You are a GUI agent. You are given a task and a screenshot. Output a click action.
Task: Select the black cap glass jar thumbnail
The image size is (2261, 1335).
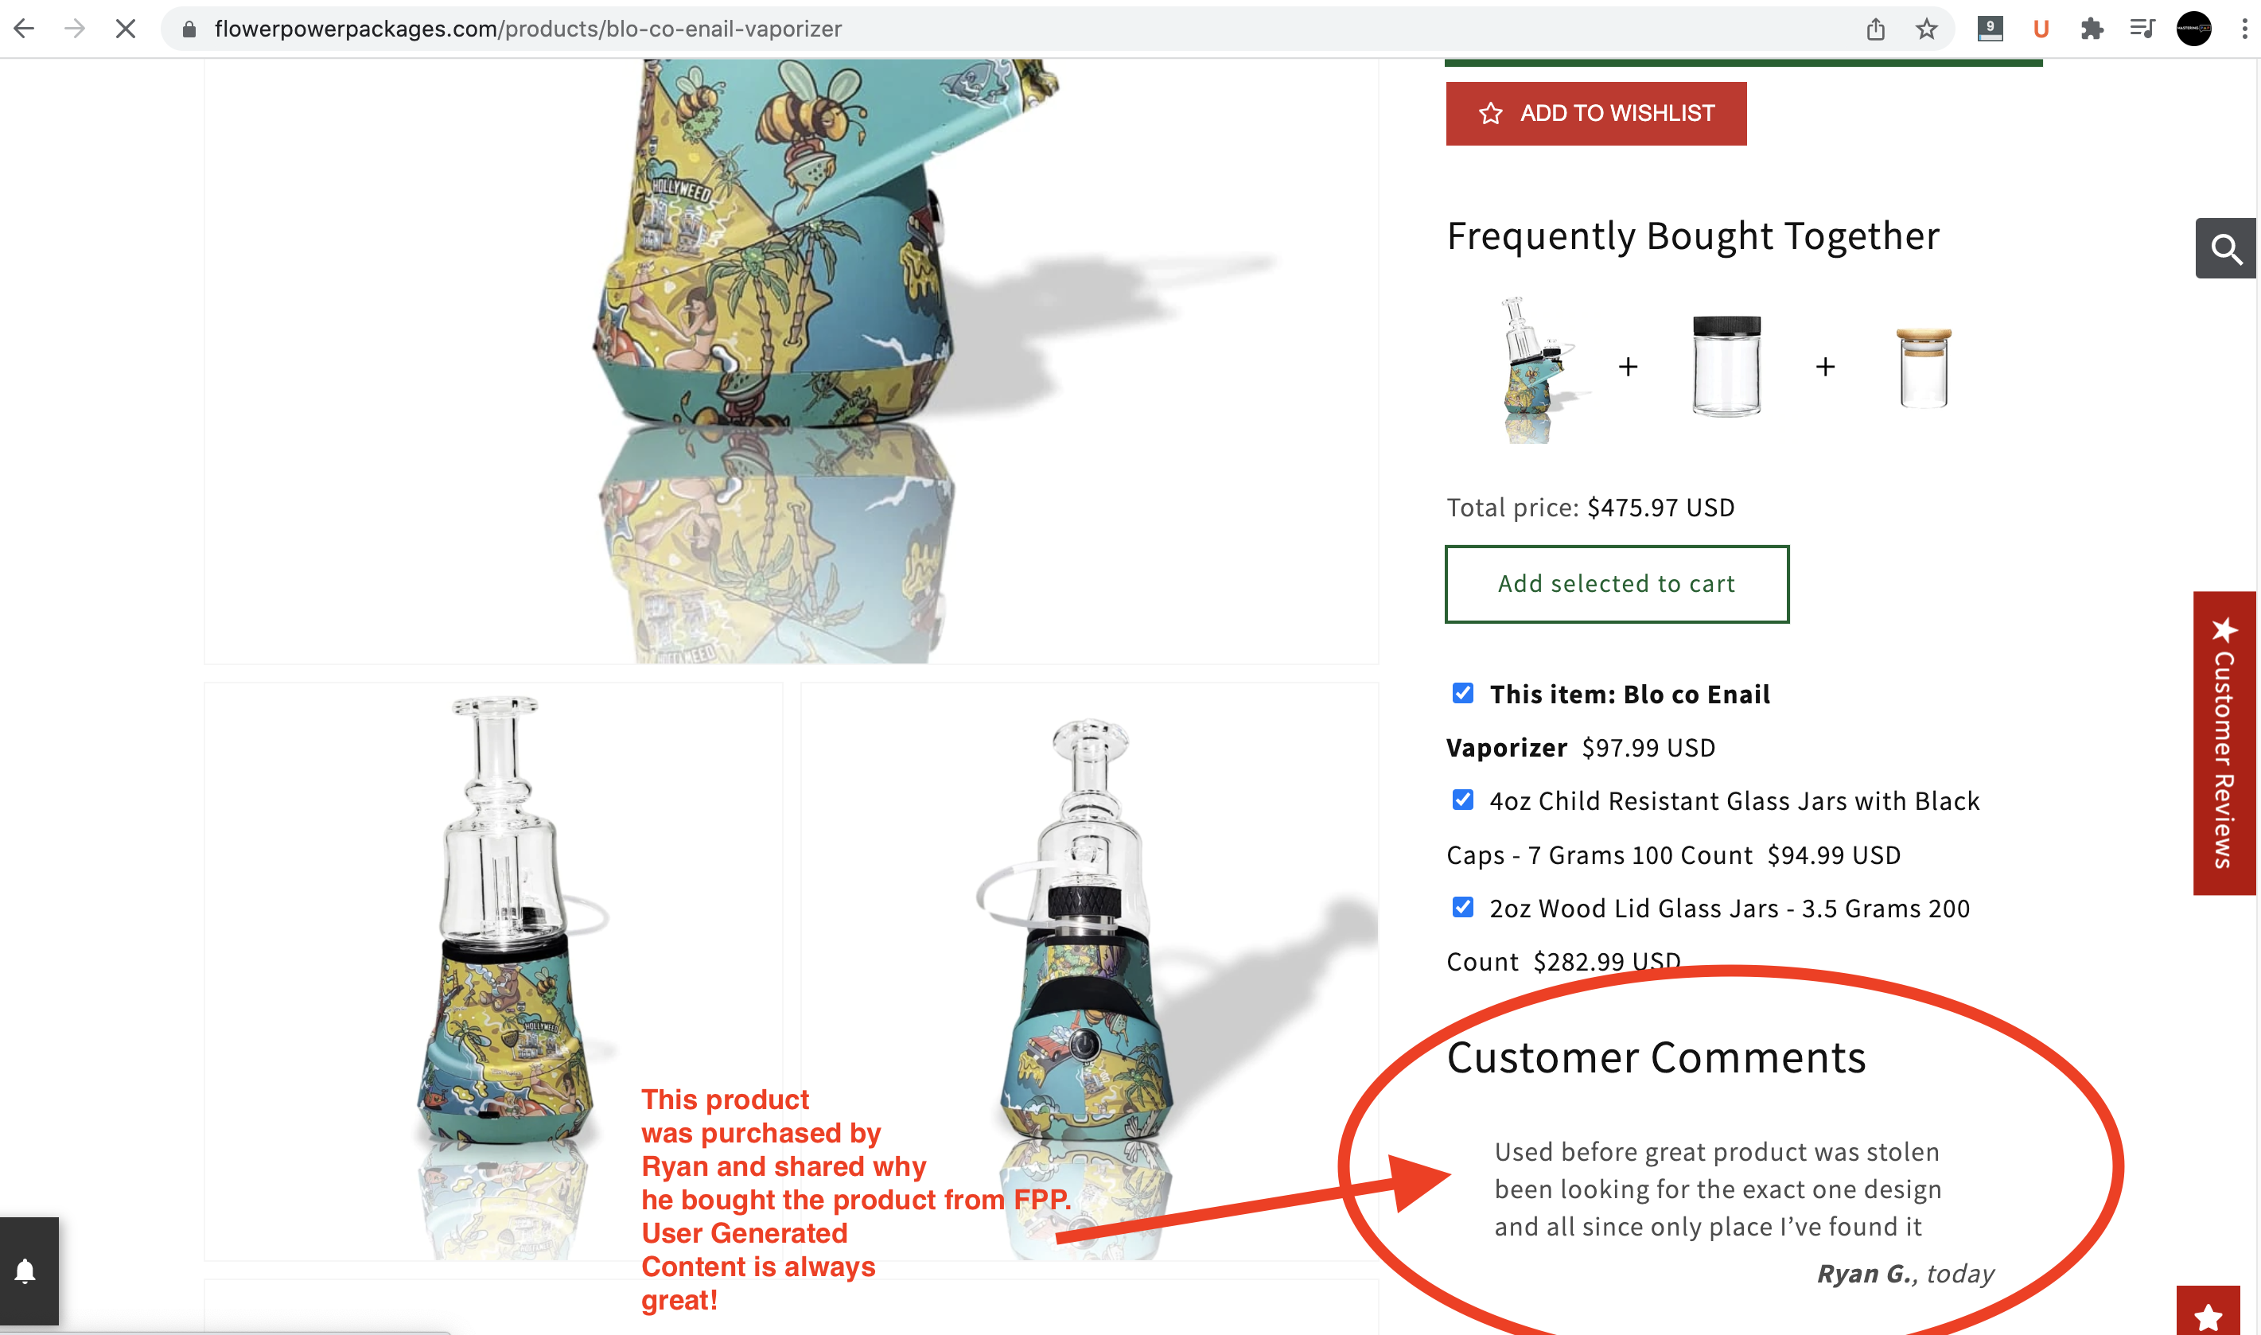[x=1727, y=365]
